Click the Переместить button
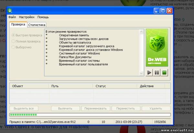This screenshot has height=133, width=194. pyautogui.click(x=126, y=108)
